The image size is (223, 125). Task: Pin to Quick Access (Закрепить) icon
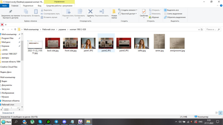pyautogui.click(x=11, y=13)
